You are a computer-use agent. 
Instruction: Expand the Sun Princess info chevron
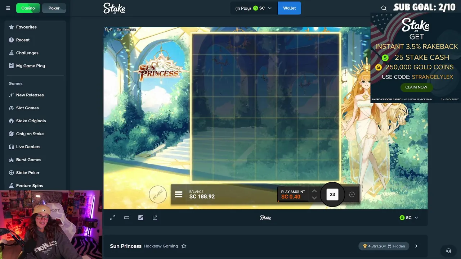coord(416,246)
